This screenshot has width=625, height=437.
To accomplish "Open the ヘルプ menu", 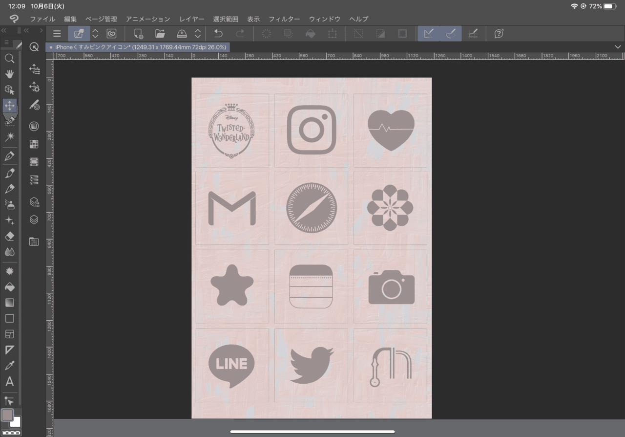I will pyautogui.click(x=359, y=19).
